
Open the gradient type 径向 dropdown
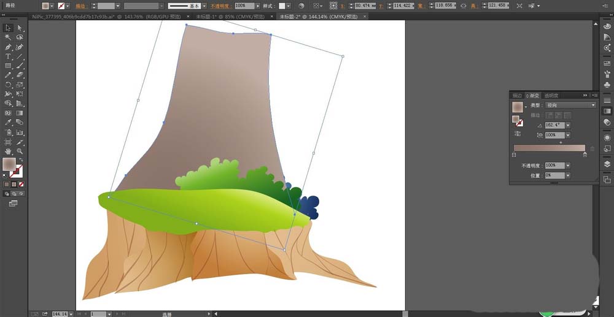[x=570, y=105]
